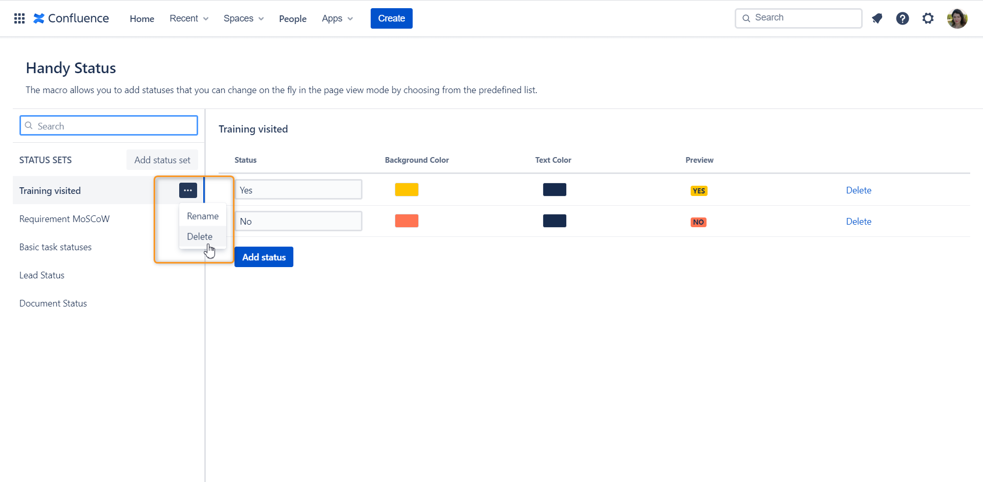Screen dimensions: 983x482
Task: Choose Rename from the context menu
Action: click(202, 215)
